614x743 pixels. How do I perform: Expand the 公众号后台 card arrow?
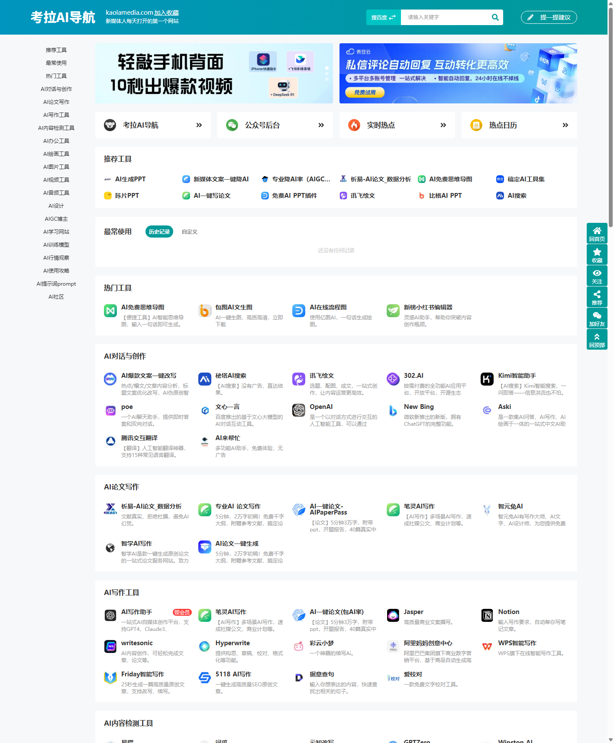click(321, 125)
